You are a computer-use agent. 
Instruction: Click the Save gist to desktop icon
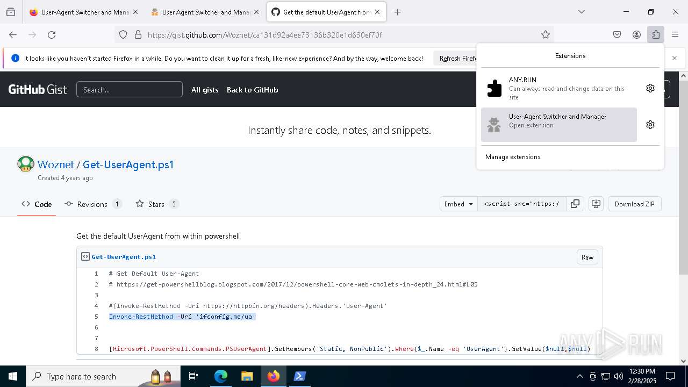[596, 204]
